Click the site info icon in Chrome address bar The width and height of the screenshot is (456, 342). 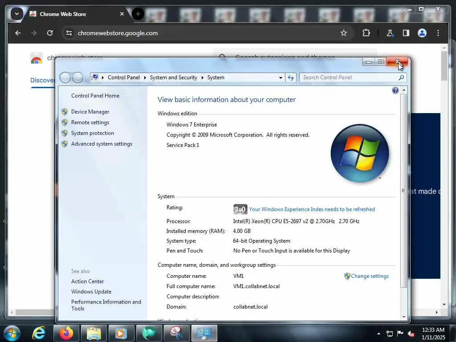coord(69,33)
